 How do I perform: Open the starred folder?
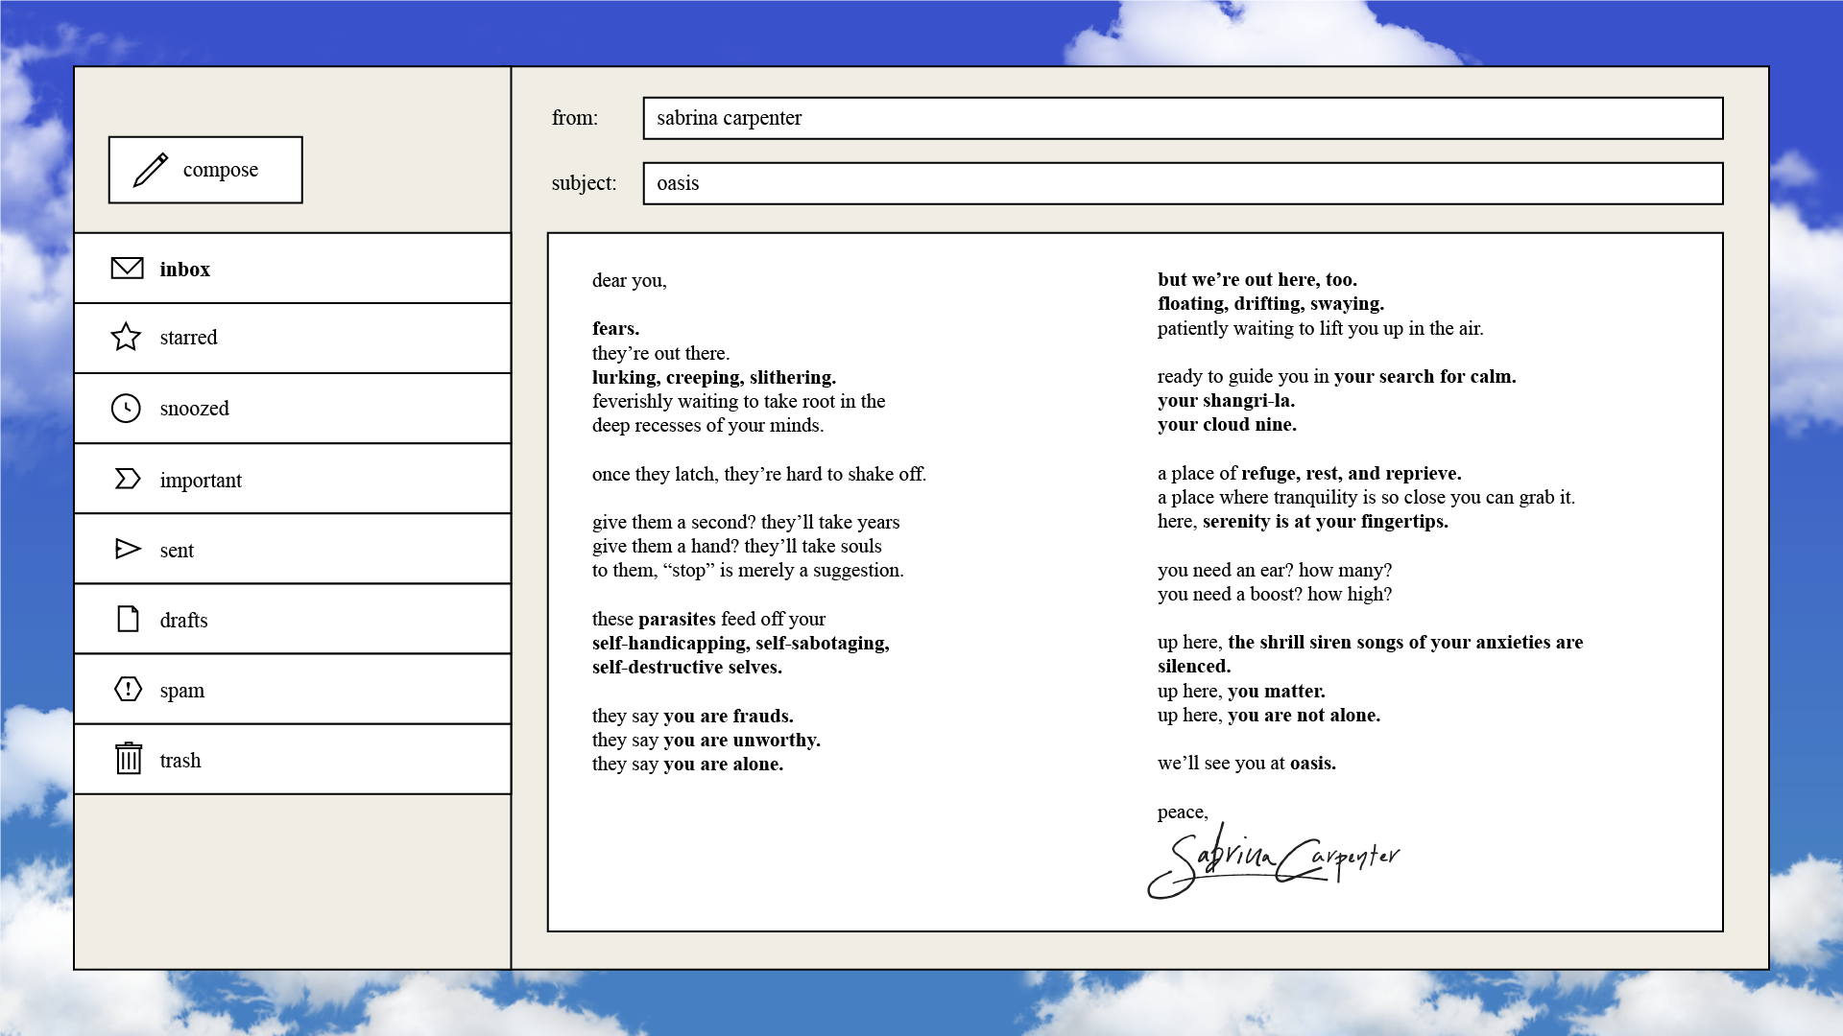tap(189, 338)
